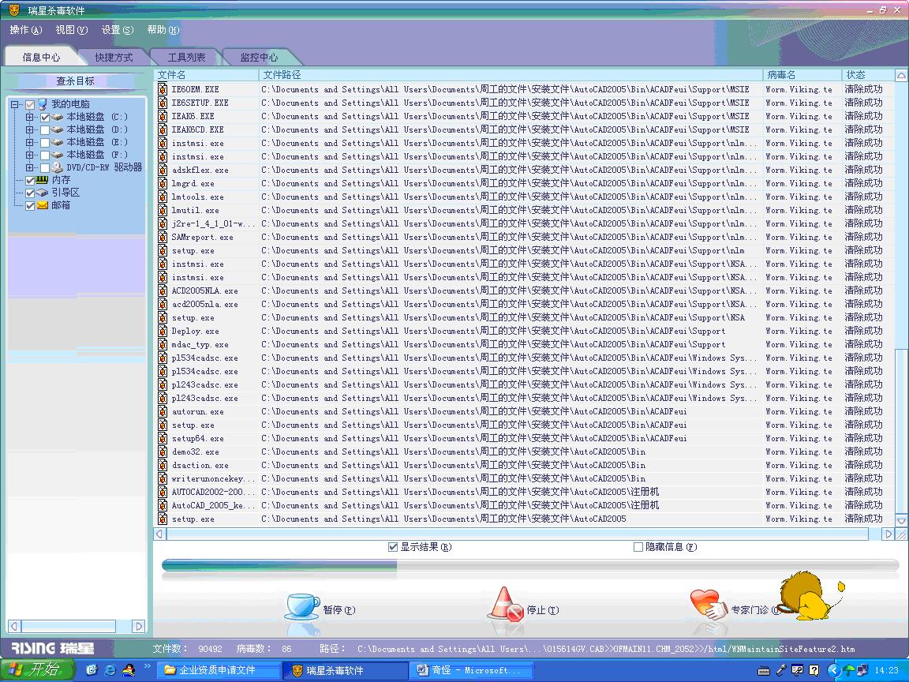
Task: Click the left panel horizontal scrollbar thumb
Action: point(69,626)
